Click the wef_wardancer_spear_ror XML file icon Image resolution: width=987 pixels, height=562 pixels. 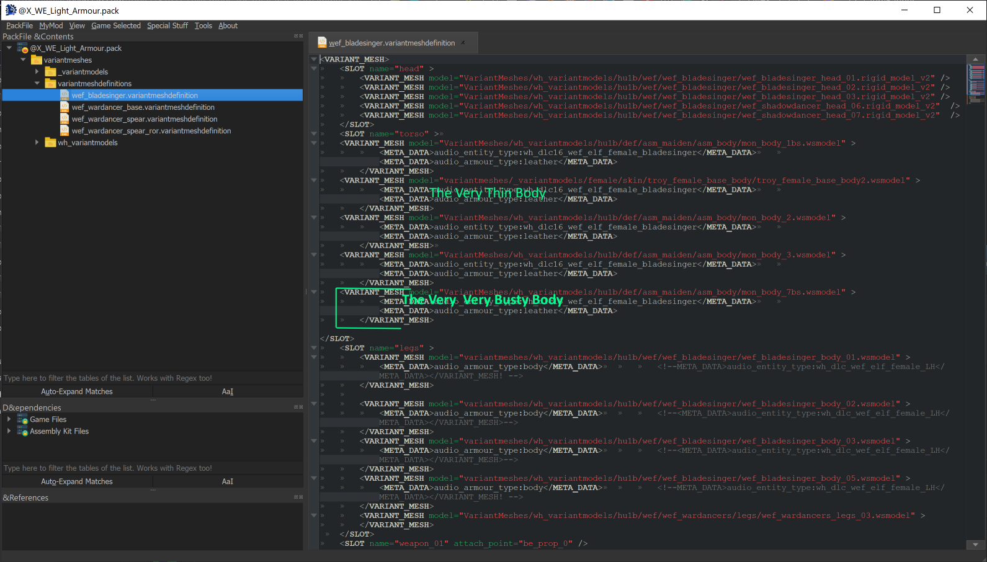click(x=65, y=130)
